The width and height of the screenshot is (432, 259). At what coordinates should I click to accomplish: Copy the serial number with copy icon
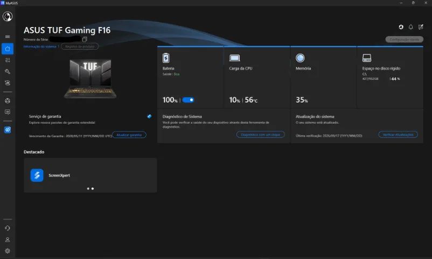[x=85, y=39]
